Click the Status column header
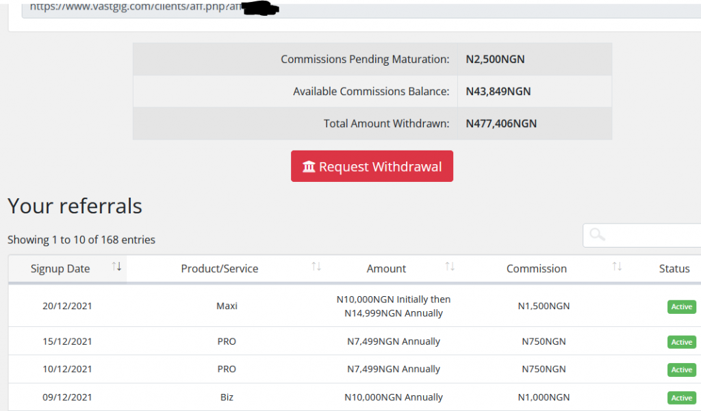 674,269
